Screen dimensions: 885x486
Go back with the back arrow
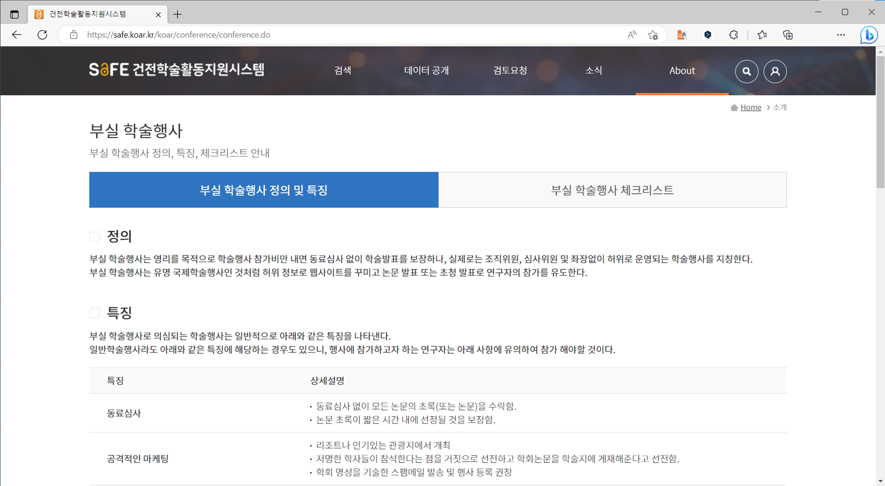17,35
